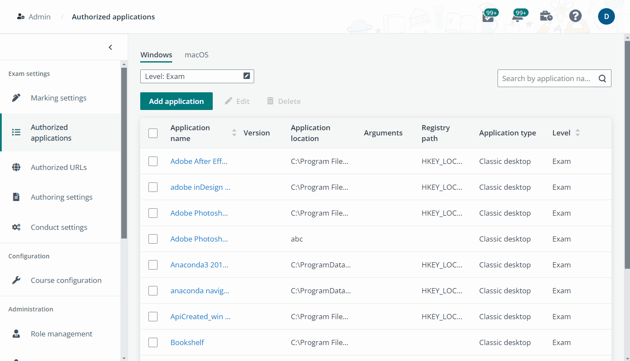Toggle the select-all checkbox in table header
Image resolution: width=630 pixels, height=361 pixels.
(x=153, y=133)
